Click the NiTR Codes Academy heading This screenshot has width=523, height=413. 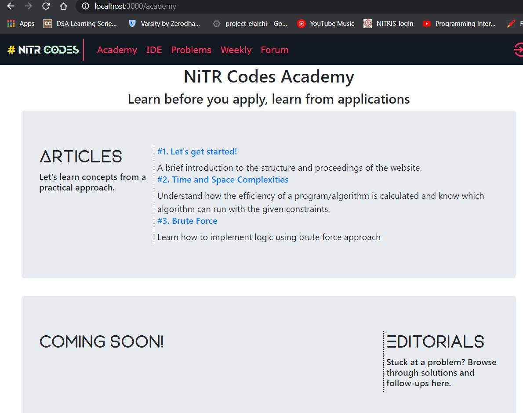[x=269, y=77]
